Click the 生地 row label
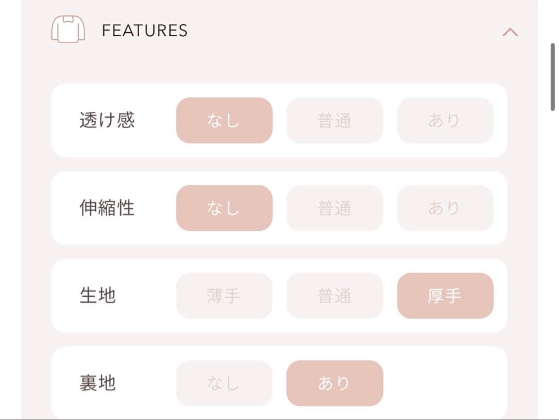This screenshot has height=420, width=559. [x=97, y=296]
